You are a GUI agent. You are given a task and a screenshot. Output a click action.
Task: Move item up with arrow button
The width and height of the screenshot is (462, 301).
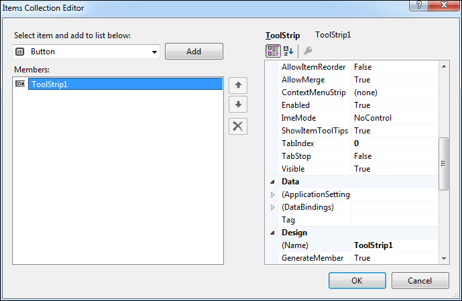click(x=238, y=85)
